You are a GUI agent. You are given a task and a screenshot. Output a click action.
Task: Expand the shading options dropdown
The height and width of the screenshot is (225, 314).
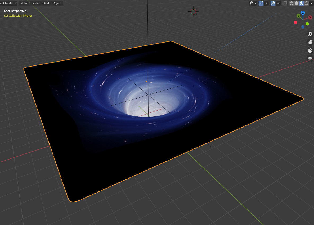(311, 3)
